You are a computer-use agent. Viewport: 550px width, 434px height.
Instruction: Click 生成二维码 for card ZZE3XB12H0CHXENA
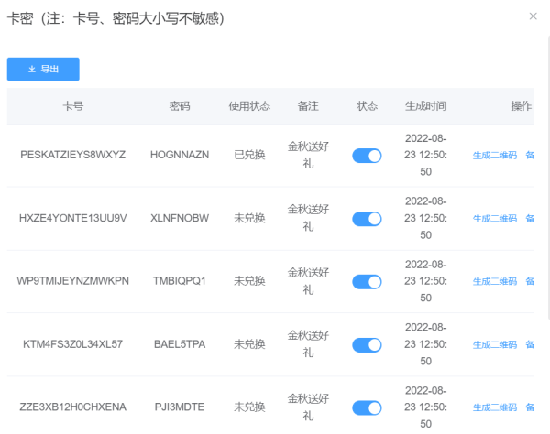[494, 408]
